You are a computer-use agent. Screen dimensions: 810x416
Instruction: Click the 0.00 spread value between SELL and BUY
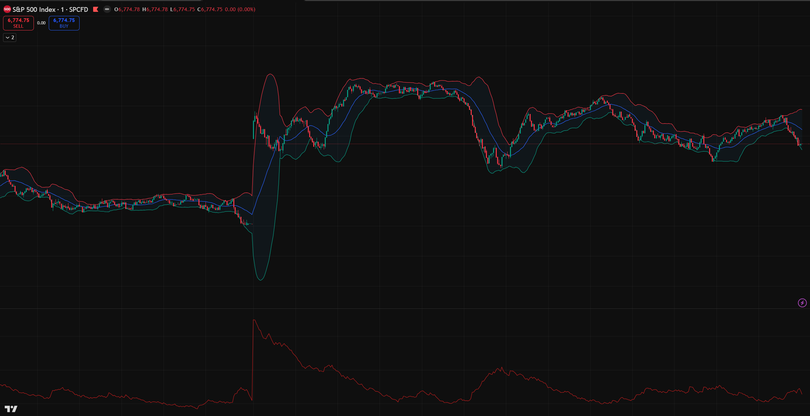41,23
